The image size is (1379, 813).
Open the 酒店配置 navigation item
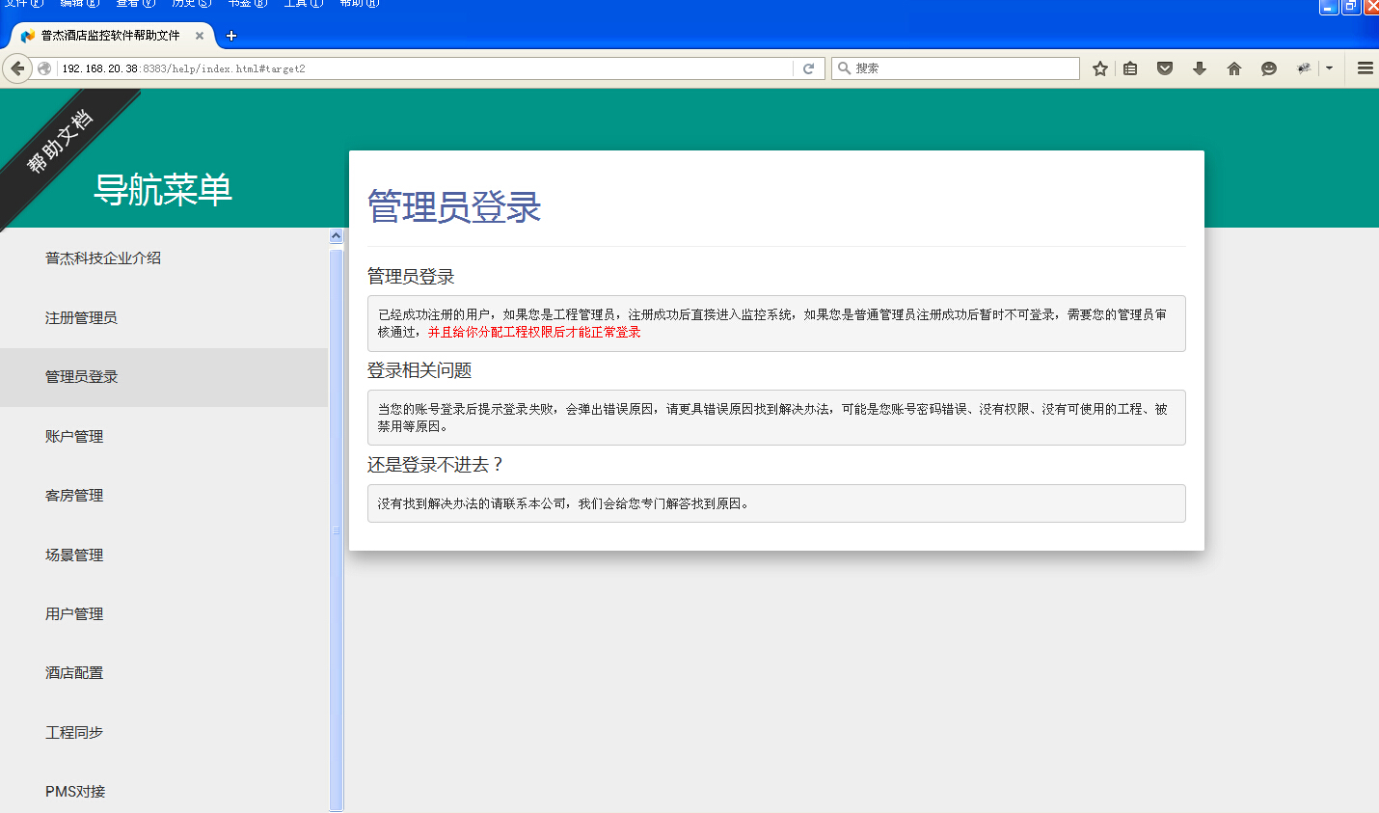[74, 673]
